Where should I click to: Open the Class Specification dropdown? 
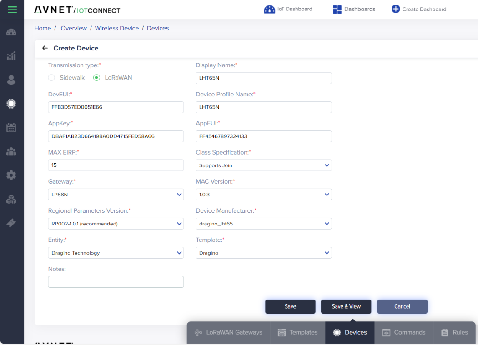click(263, 165)
